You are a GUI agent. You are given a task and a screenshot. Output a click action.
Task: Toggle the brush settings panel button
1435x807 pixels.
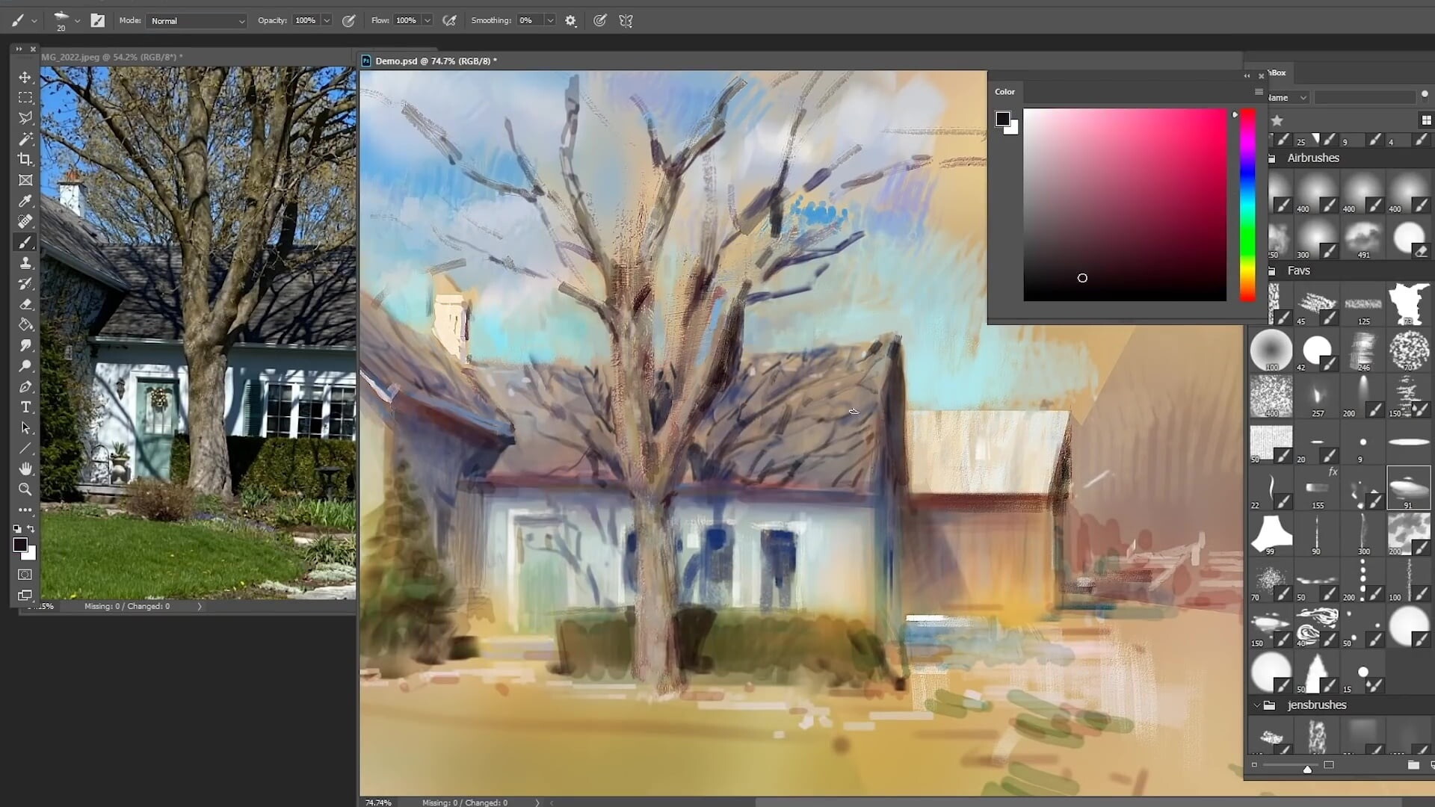click(98, 21)
